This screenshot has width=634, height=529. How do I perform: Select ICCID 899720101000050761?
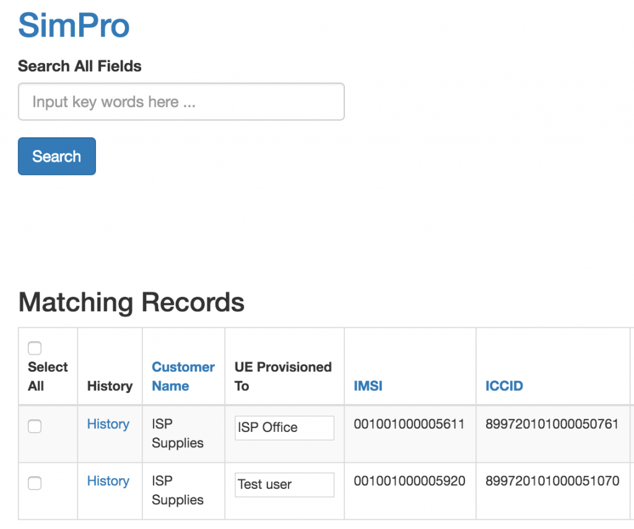coord(552,424)
